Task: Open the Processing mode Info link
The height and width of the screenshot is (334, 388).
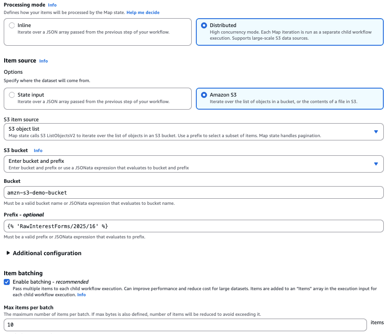Action: coord(52,5)
